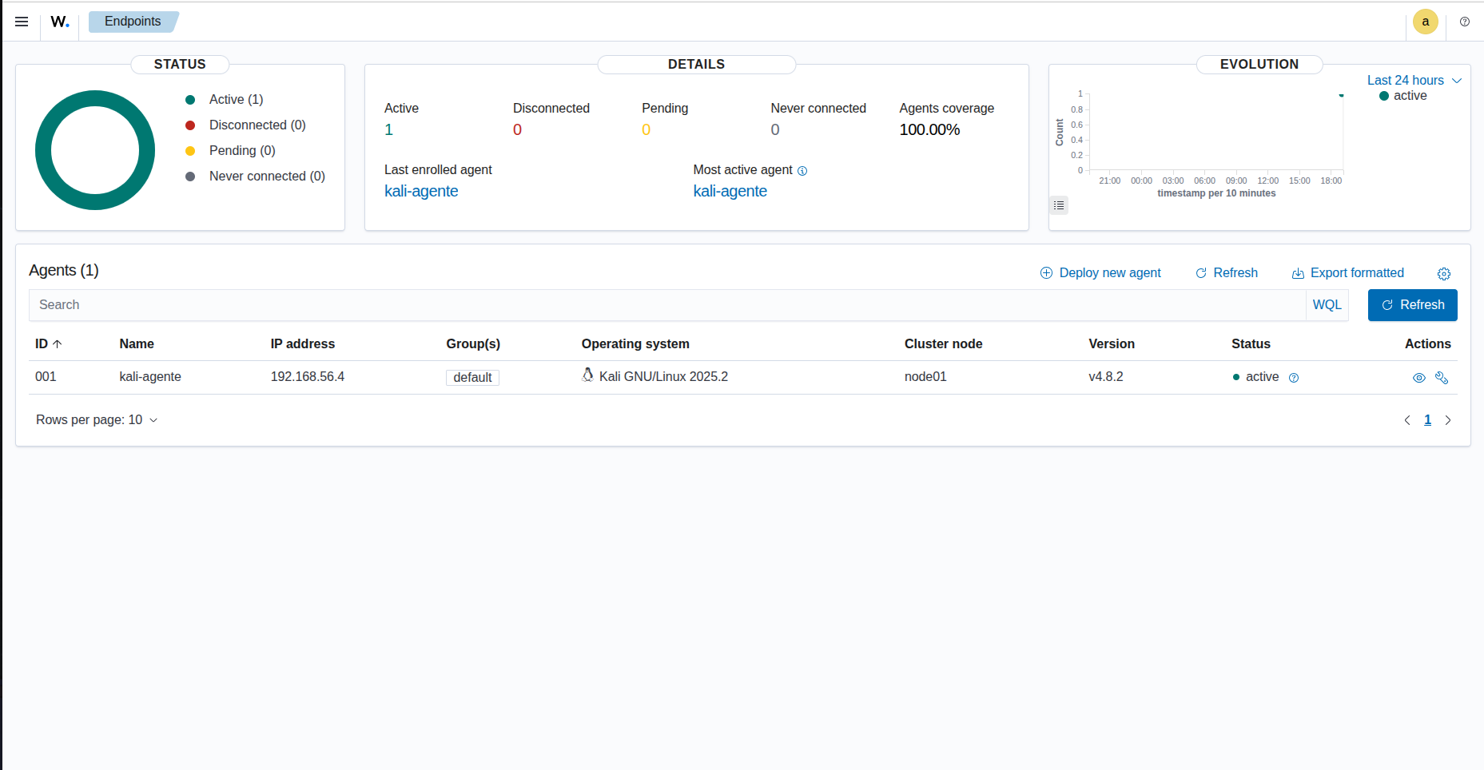Open the hamburger navigation menu
Viewport: 1484px width, 770px height.
pos(22,22)
